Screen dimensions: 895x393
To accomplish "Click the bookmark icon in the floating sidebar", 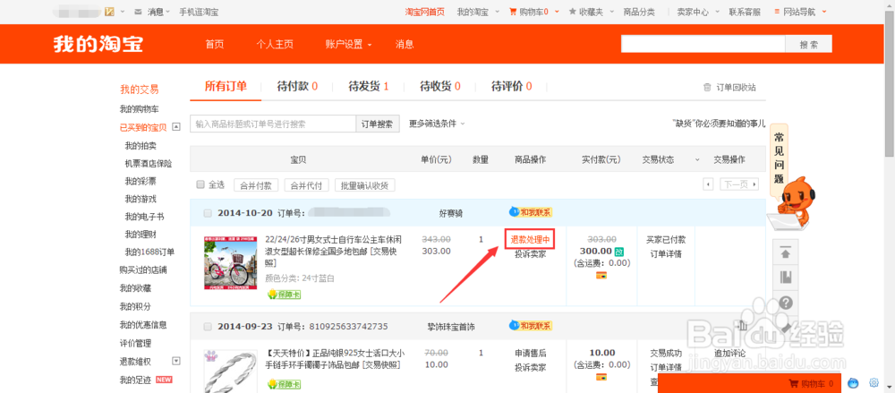I will pos(786,278).
